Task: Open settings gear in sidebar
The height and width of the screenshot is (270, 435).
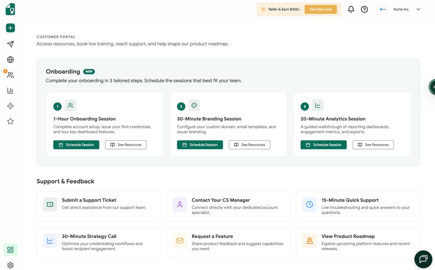Action: 10,265
